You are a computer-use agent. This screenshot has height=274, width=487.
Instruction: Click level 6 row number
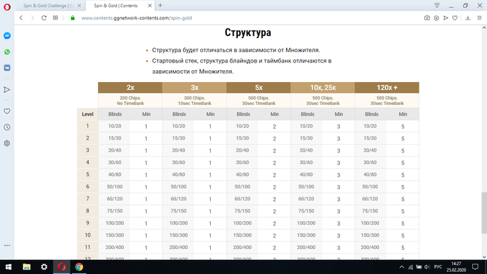[88, 186]
